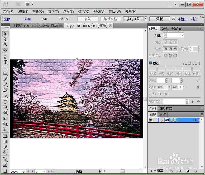Activate the Type tool
Image resolution: width=205 pixels, height=175 pixels.
5,62
